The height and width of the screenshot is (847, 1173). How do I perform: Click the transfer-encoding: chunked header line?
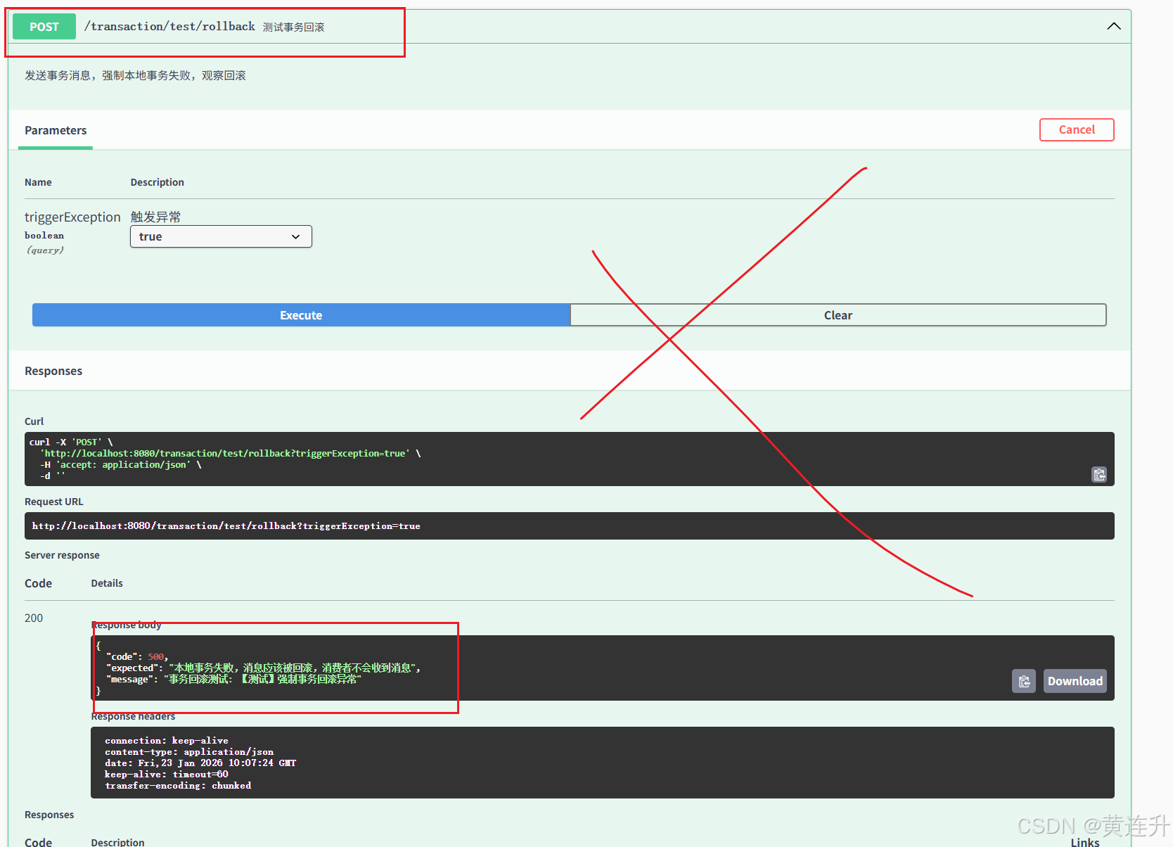[178, 785]
